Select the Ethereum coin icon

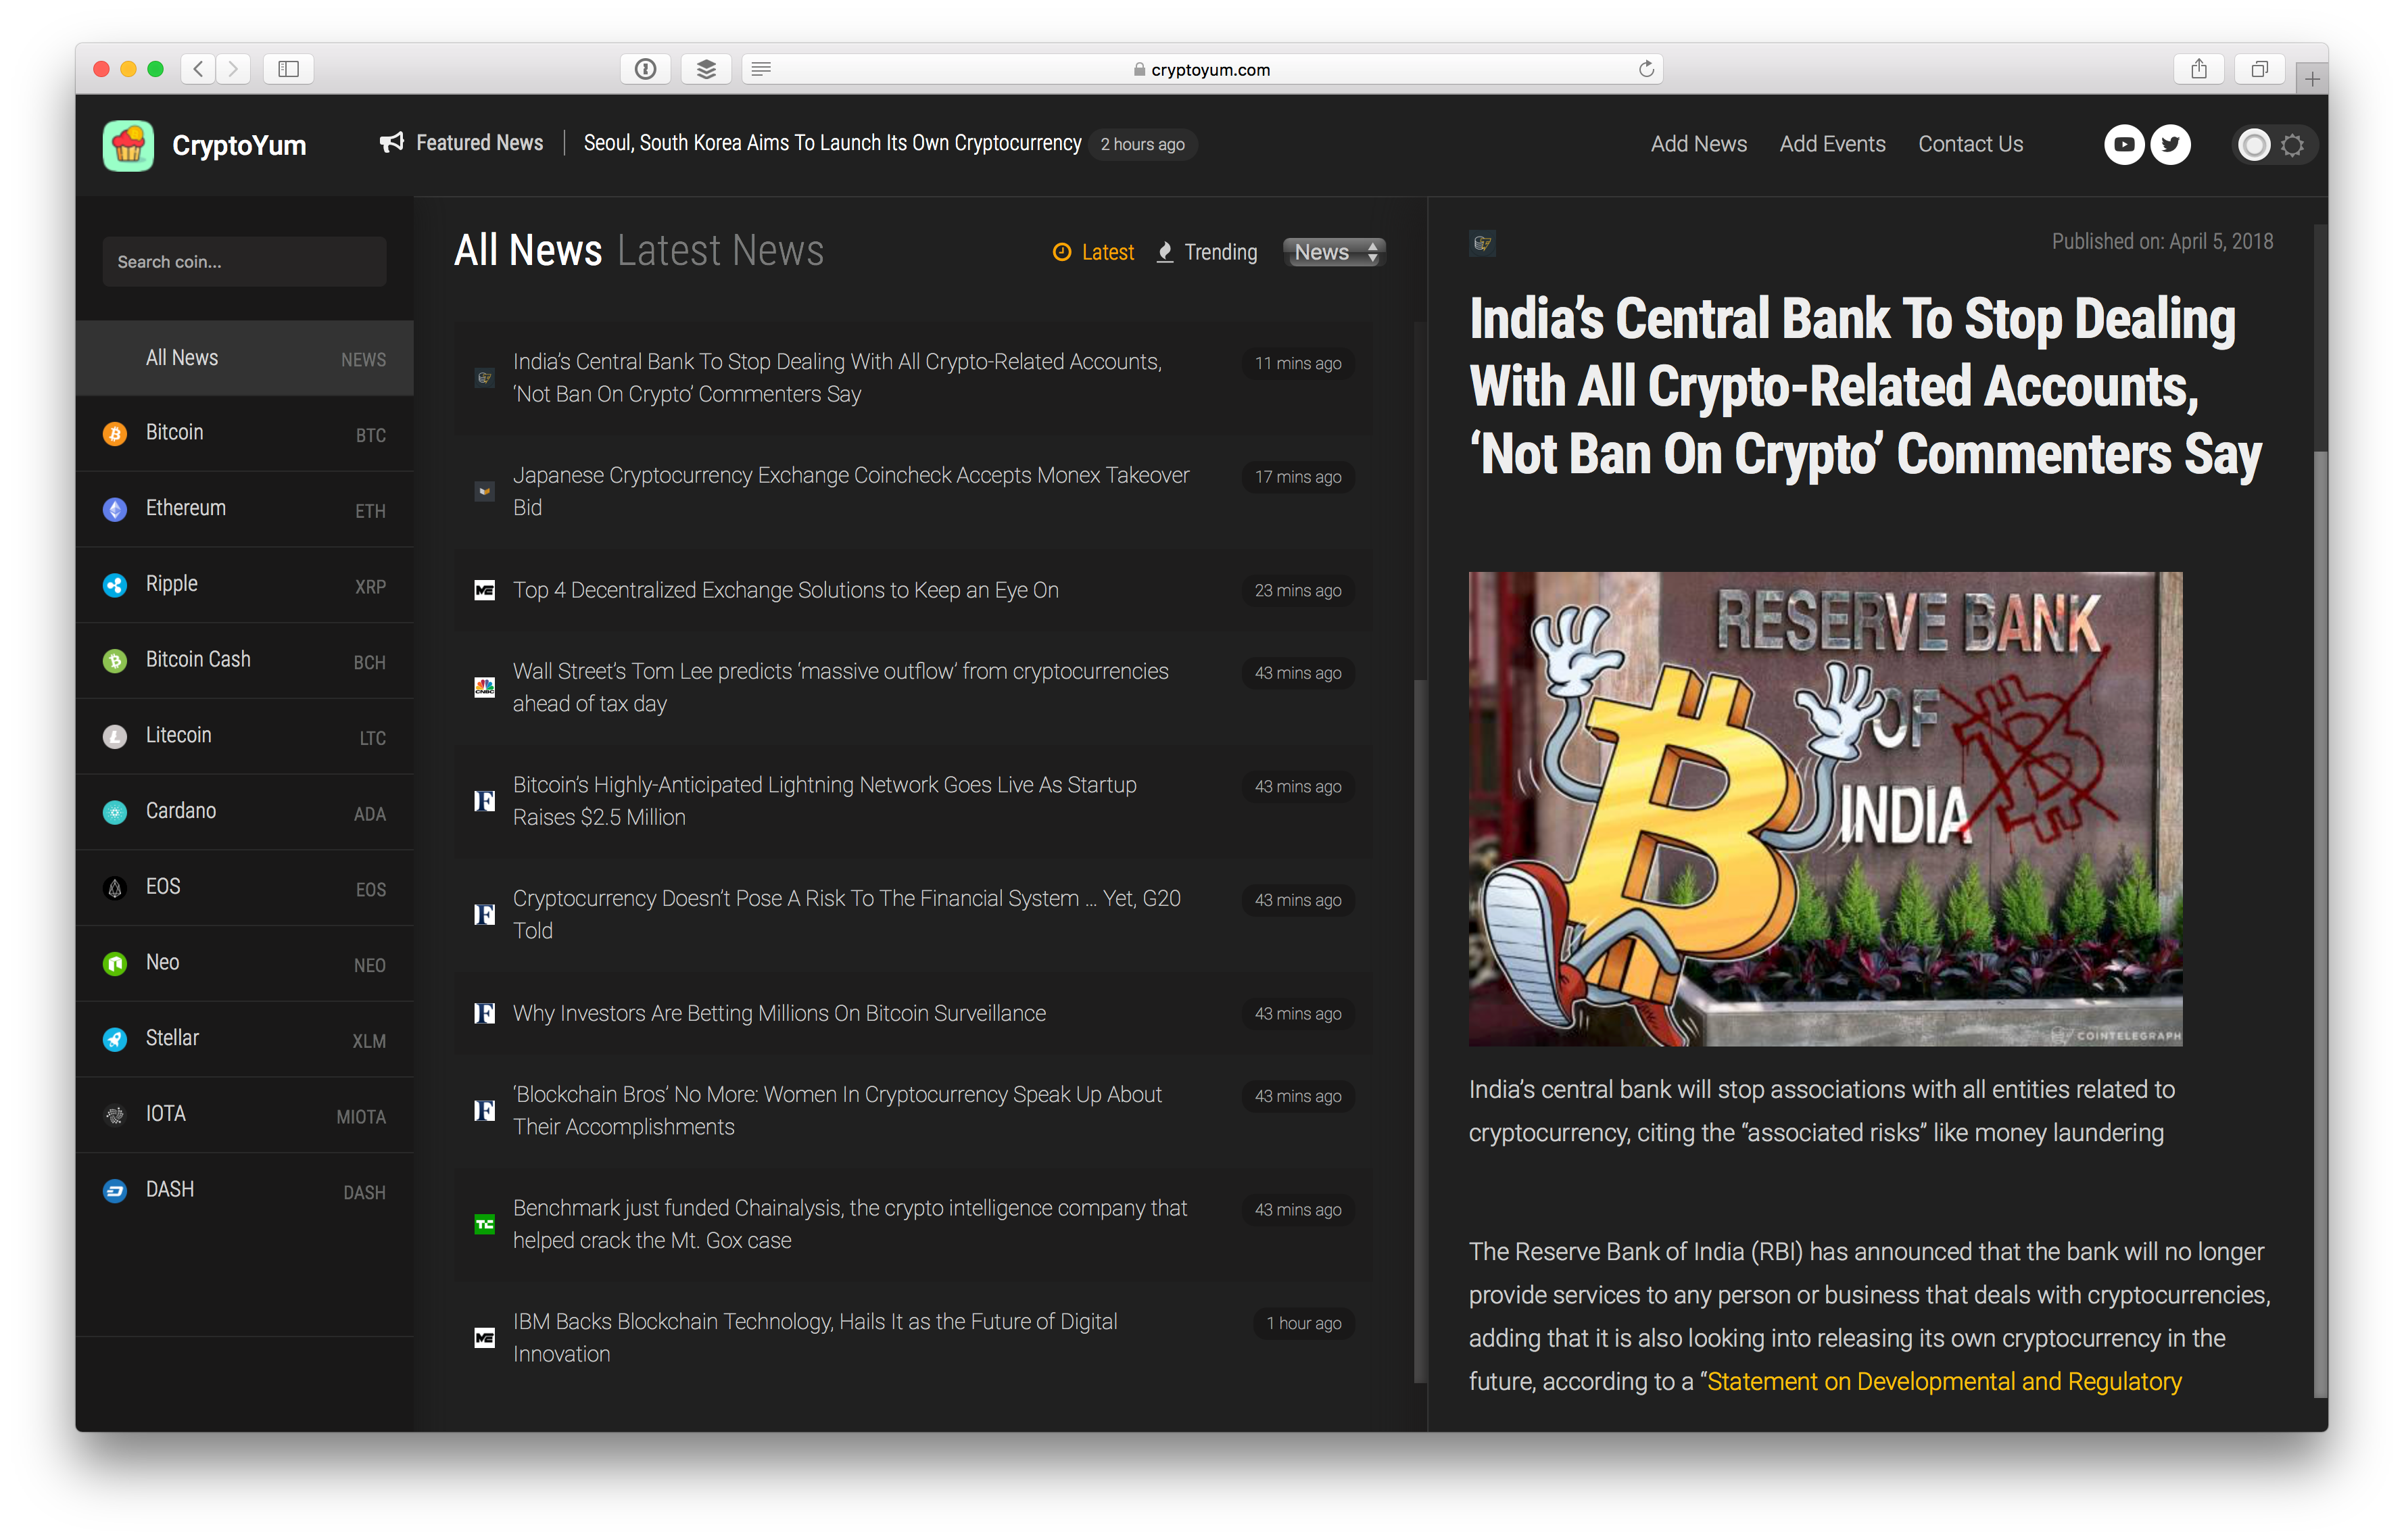point(115,509)
